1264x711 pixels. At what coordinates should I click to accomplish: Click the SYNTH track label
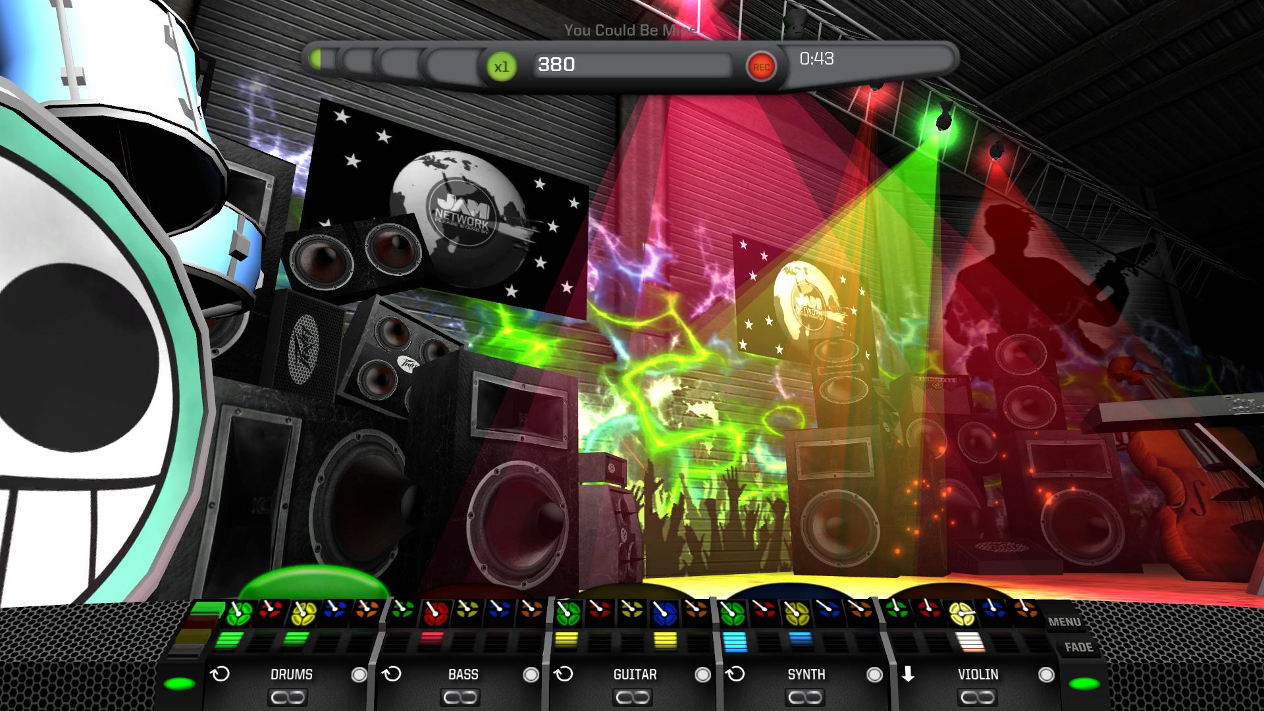pyautogui.click(x=806, y=675)
